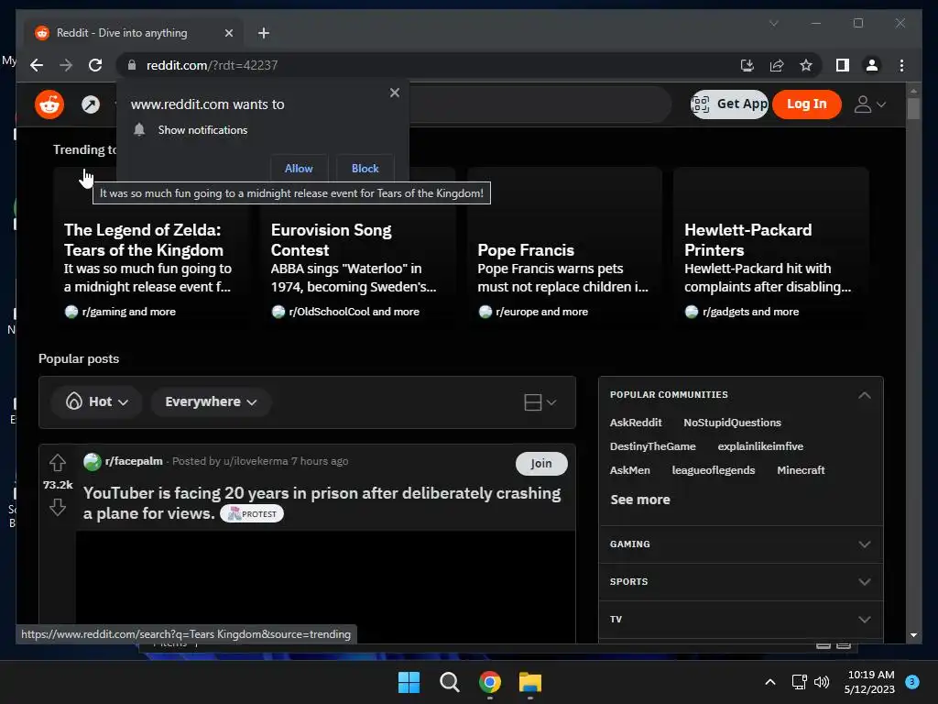Select the Reddit - Dive into anything tab
This screenshot has height=704, width=938.
tap(135, 33)
